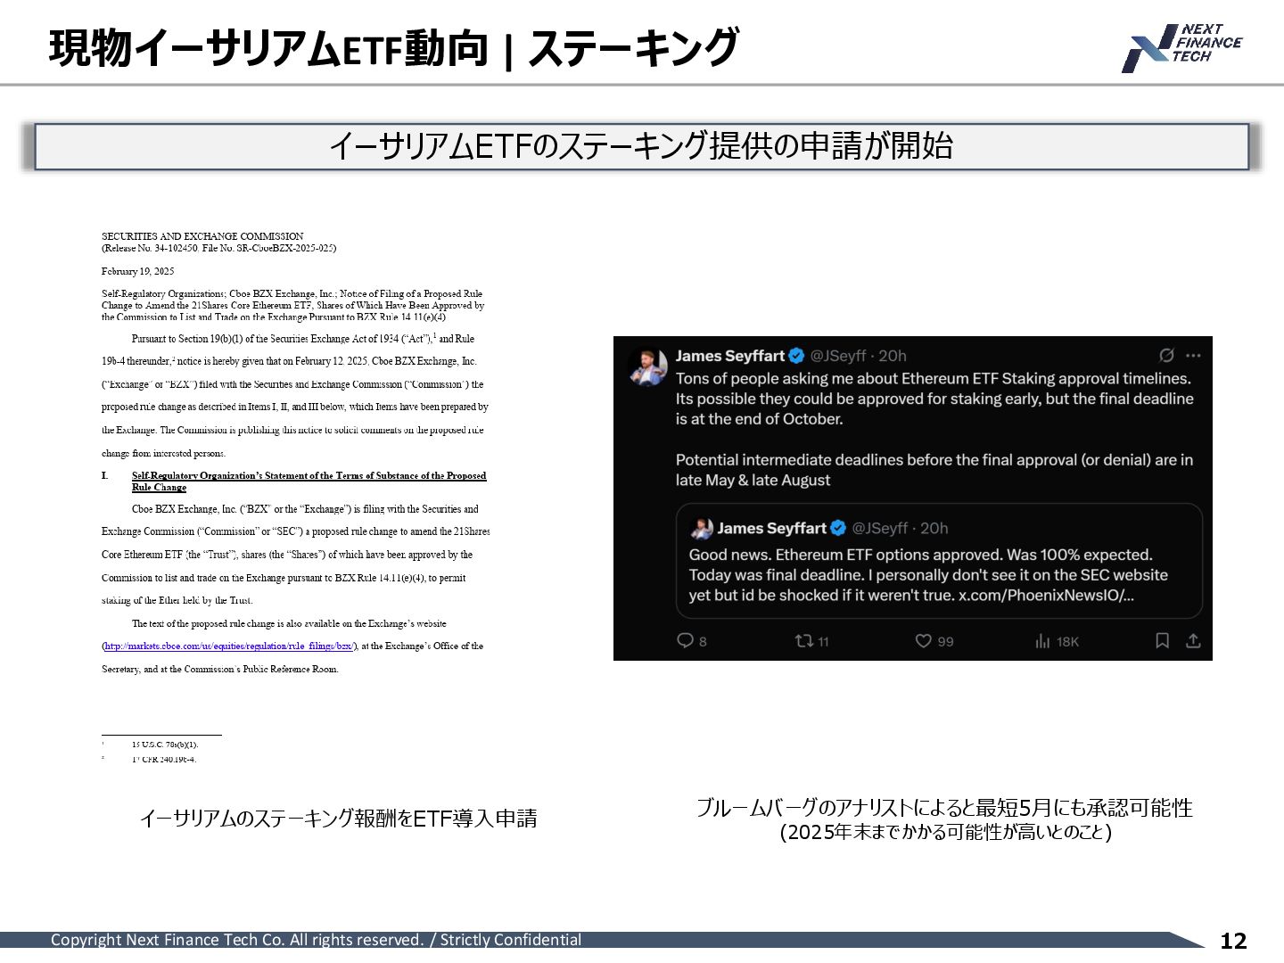Viewport: 1284px width, 963px height.
Task: Click the verified badge next to James Seyffart in the main tweet header
Action: coord(796,355)
